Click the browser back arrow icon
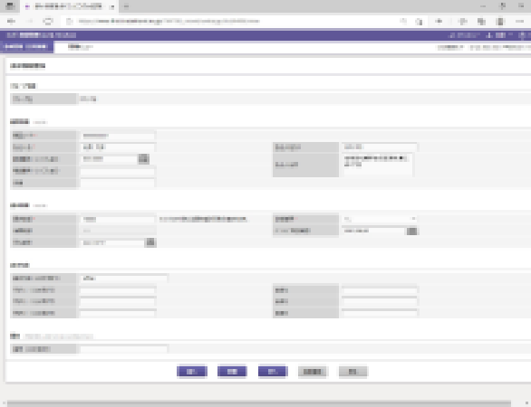531x407 pixels. click(x=11, y=22)
